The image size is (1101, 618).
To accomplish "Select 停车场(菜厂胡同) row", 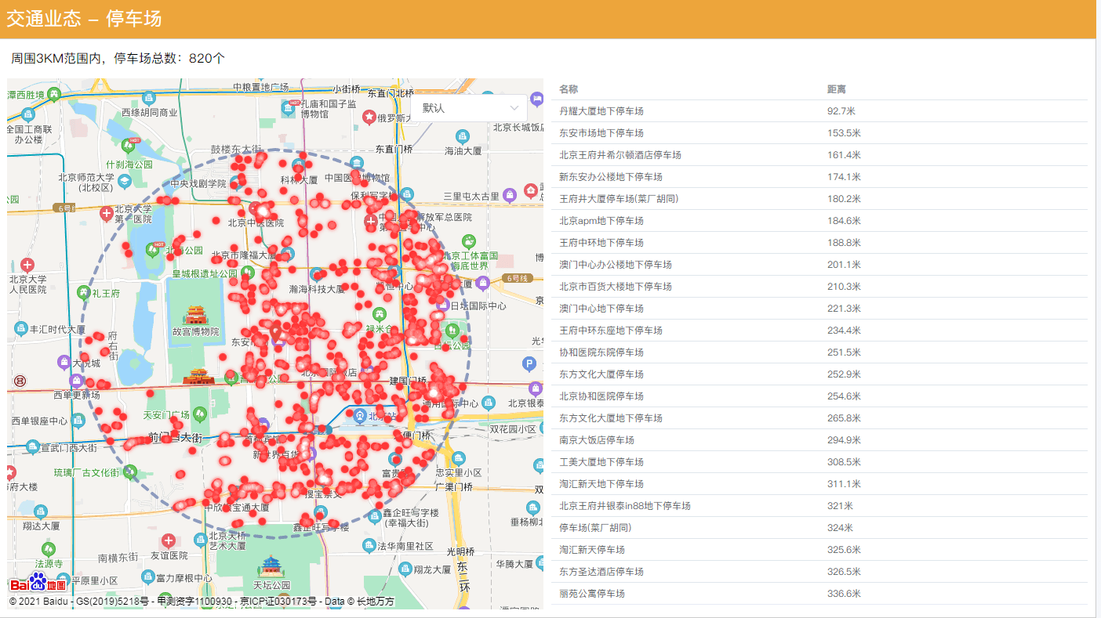I will pos(819,528).
